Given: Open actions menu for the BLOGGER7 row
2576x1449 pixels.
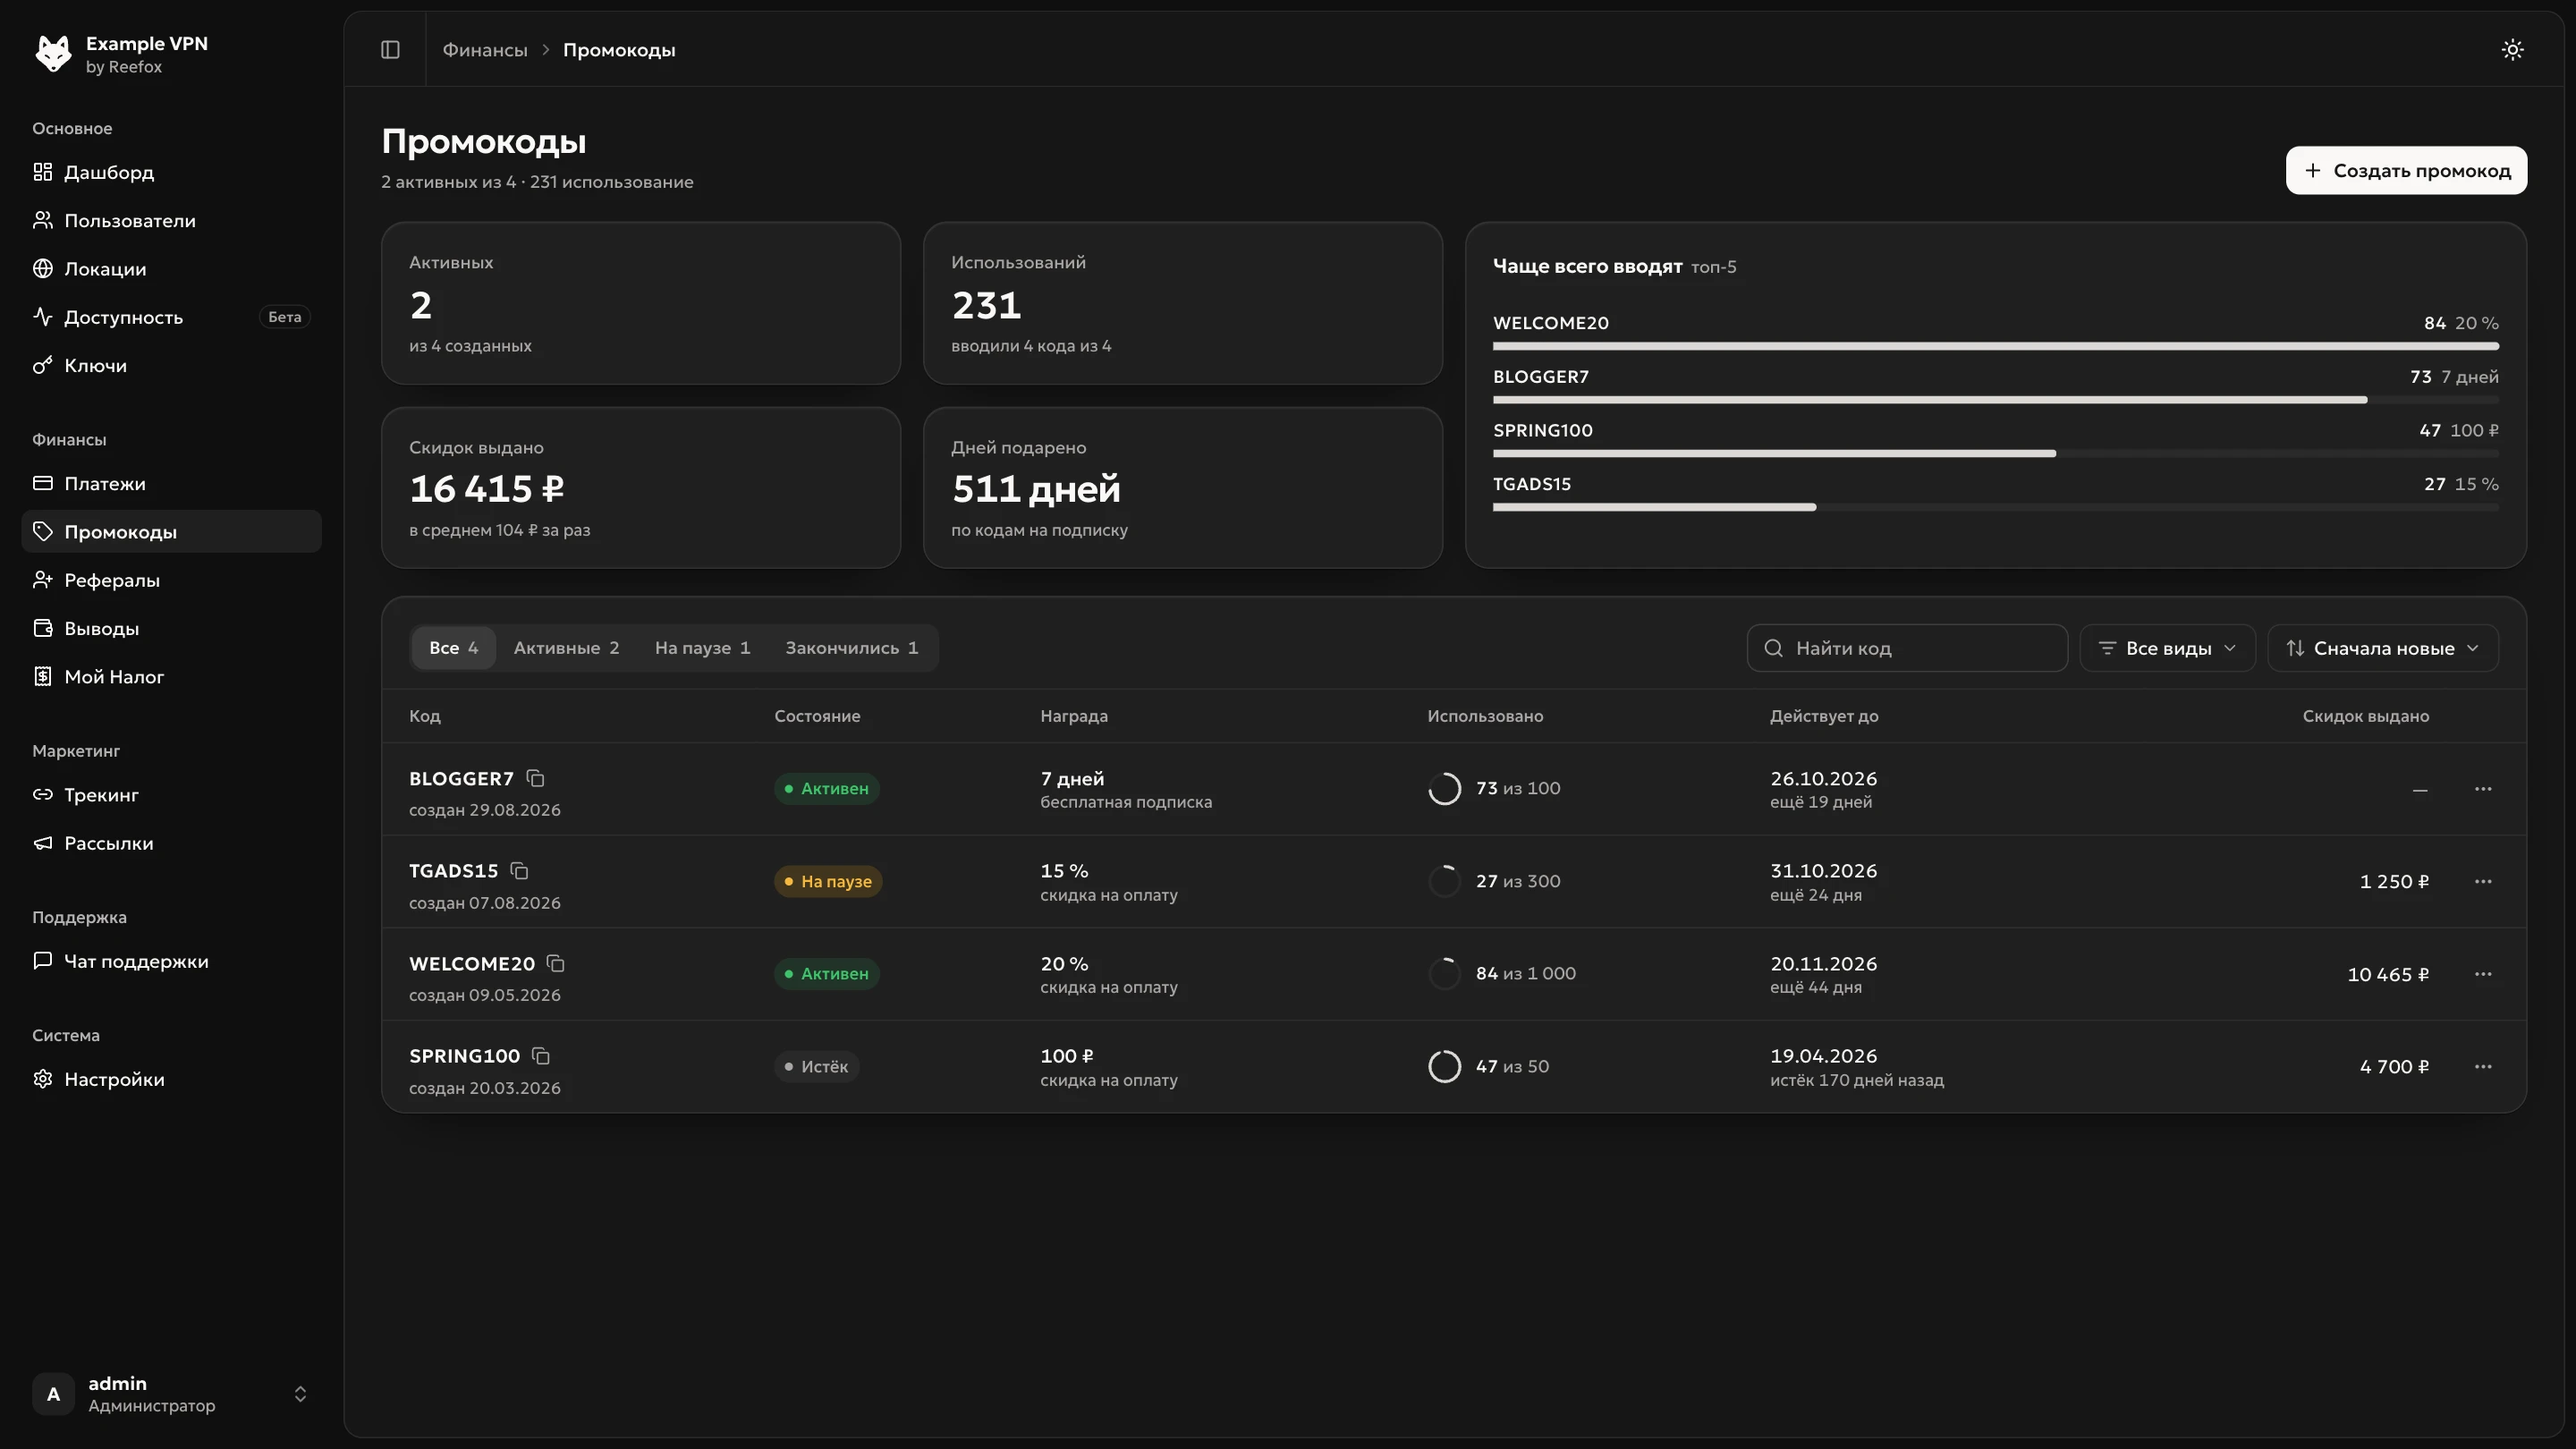Looking at the screenshot, I should (2483, 789).
